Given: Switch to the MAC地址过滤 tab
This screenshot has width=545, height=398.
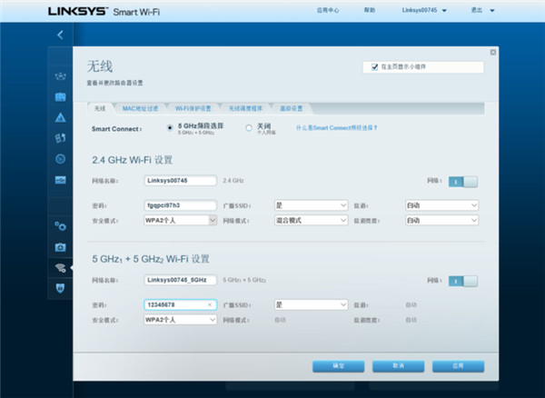Looking at the screenshot, I should tap(140, 108).
